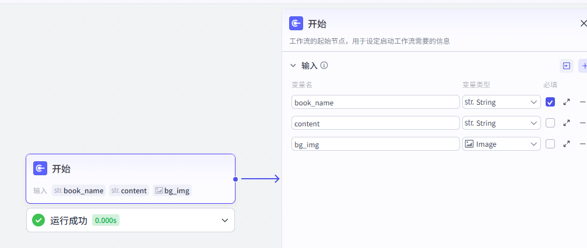This screenshot has width=587, height=248.
Task: Open the Image type dropdown for bg_img
Action: coord(501,144)
